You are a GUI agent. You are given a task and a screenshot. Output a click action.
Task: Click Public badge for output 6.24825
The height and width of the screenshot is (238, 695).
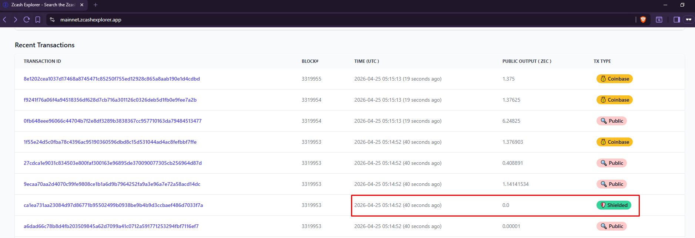[611, 121]
